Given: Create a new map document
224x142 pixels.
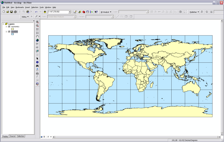Looking at the screenshot, I should pos(4,12).
